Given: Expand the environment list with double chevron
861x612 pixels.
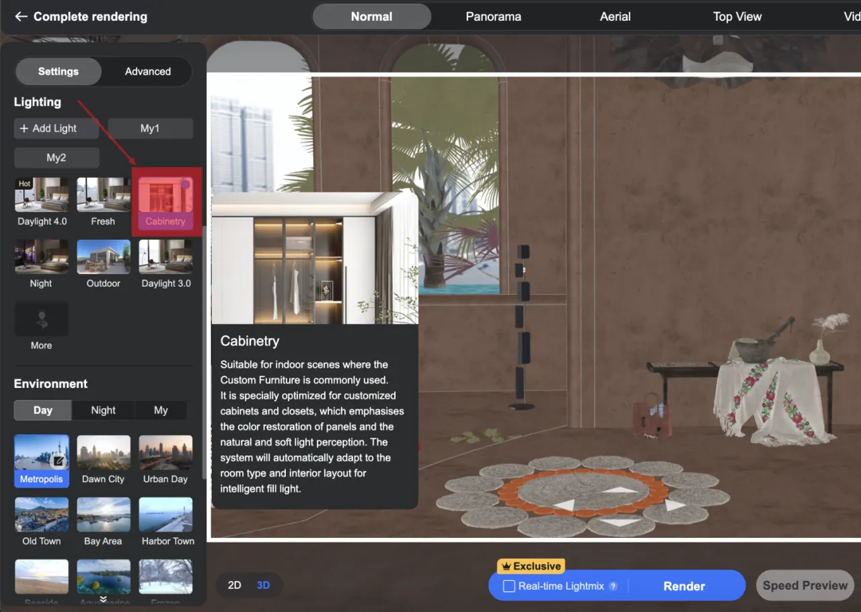Looking at the screenshot, I should [103, 599].
